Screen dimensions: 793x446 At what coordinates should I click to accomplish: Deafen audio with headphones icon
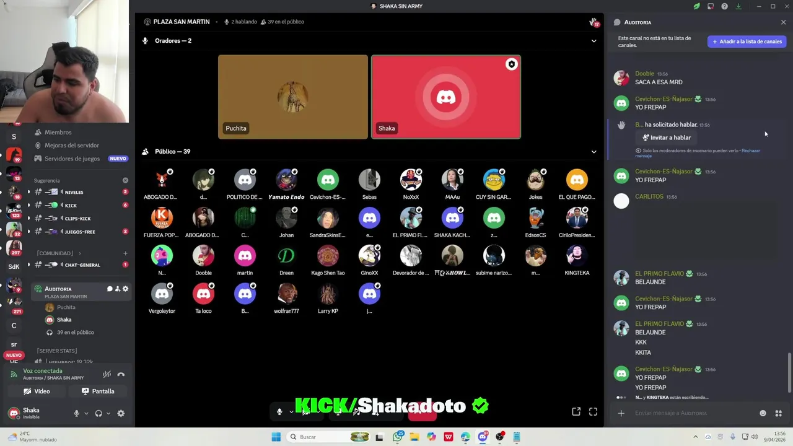99,413
